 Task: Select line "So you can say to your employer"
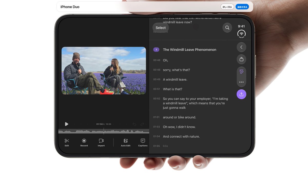(195, 103)
